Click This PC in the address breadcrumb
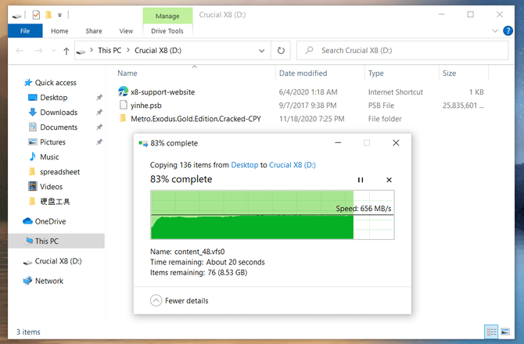The image size is (524, 344). coord(109,51)
